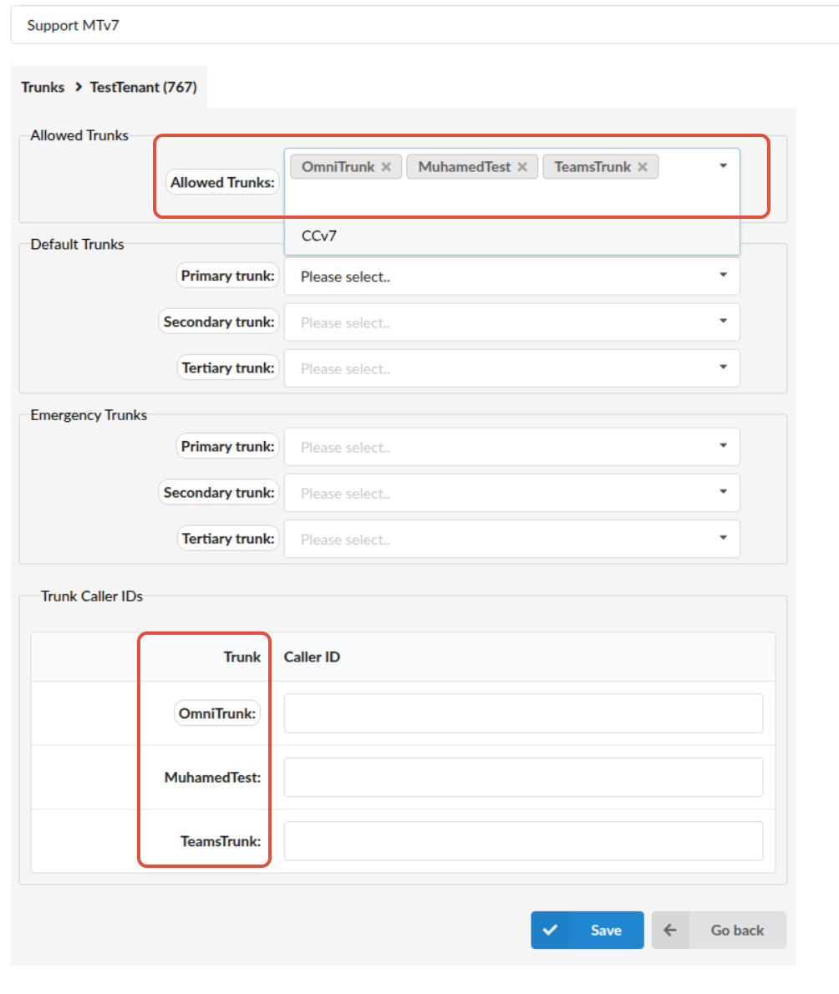Navigate to Trunks breadcrumb link

pos(43,87)
